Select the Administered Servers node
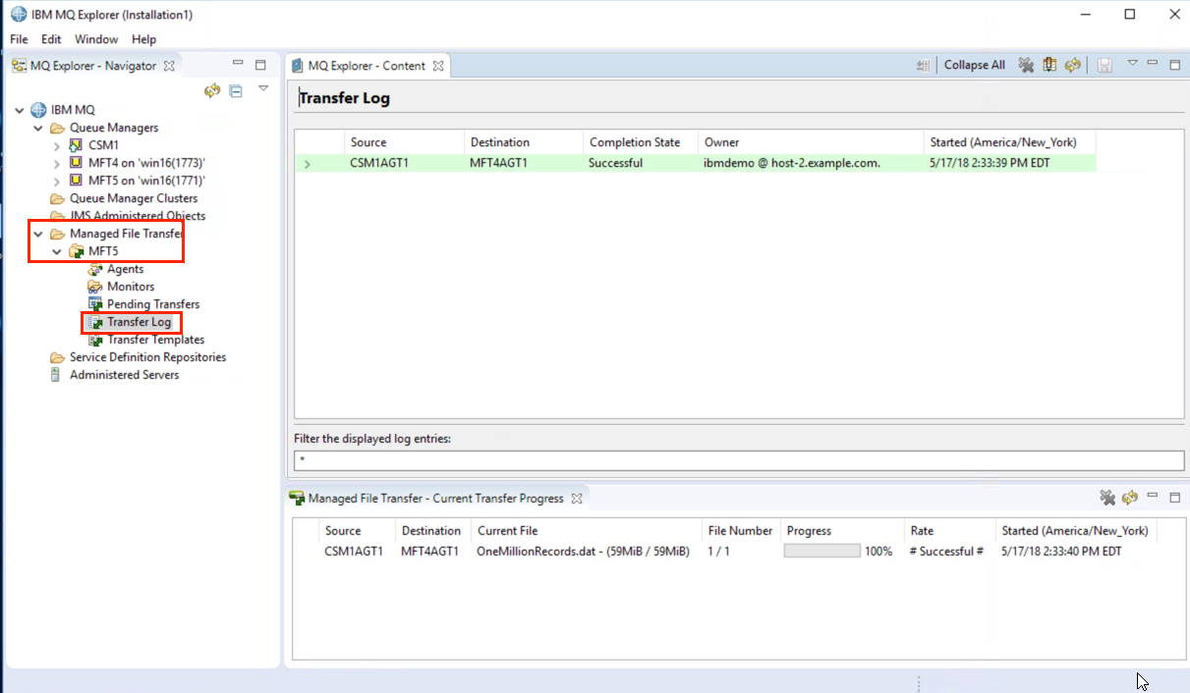The height and width of the screenshot is (693, 1190). coord(124,375)
